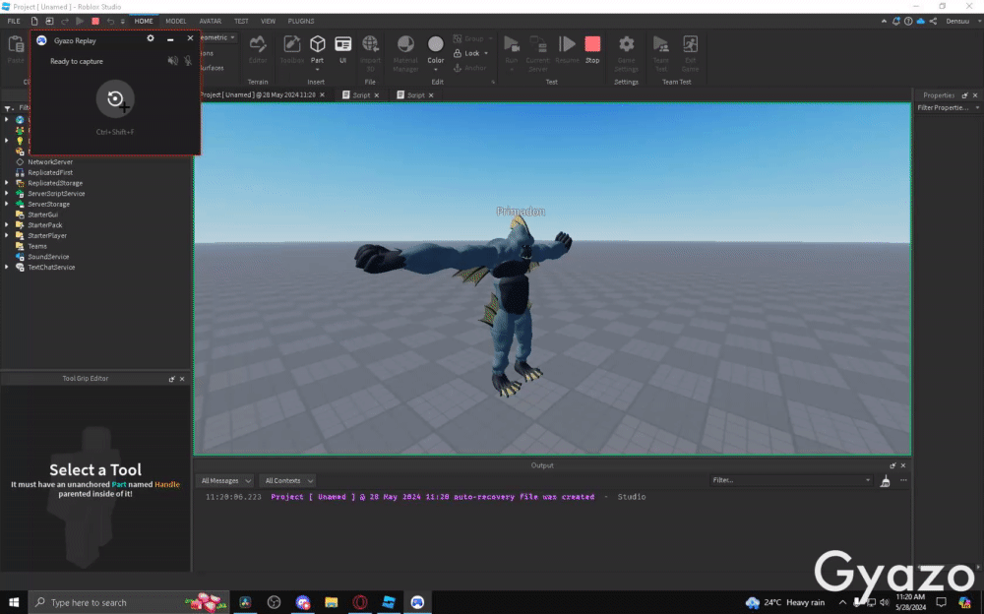Click the small red stop icon in quick access
The height and width of the screenshot is (614, 984).
[x=95, y=22]
